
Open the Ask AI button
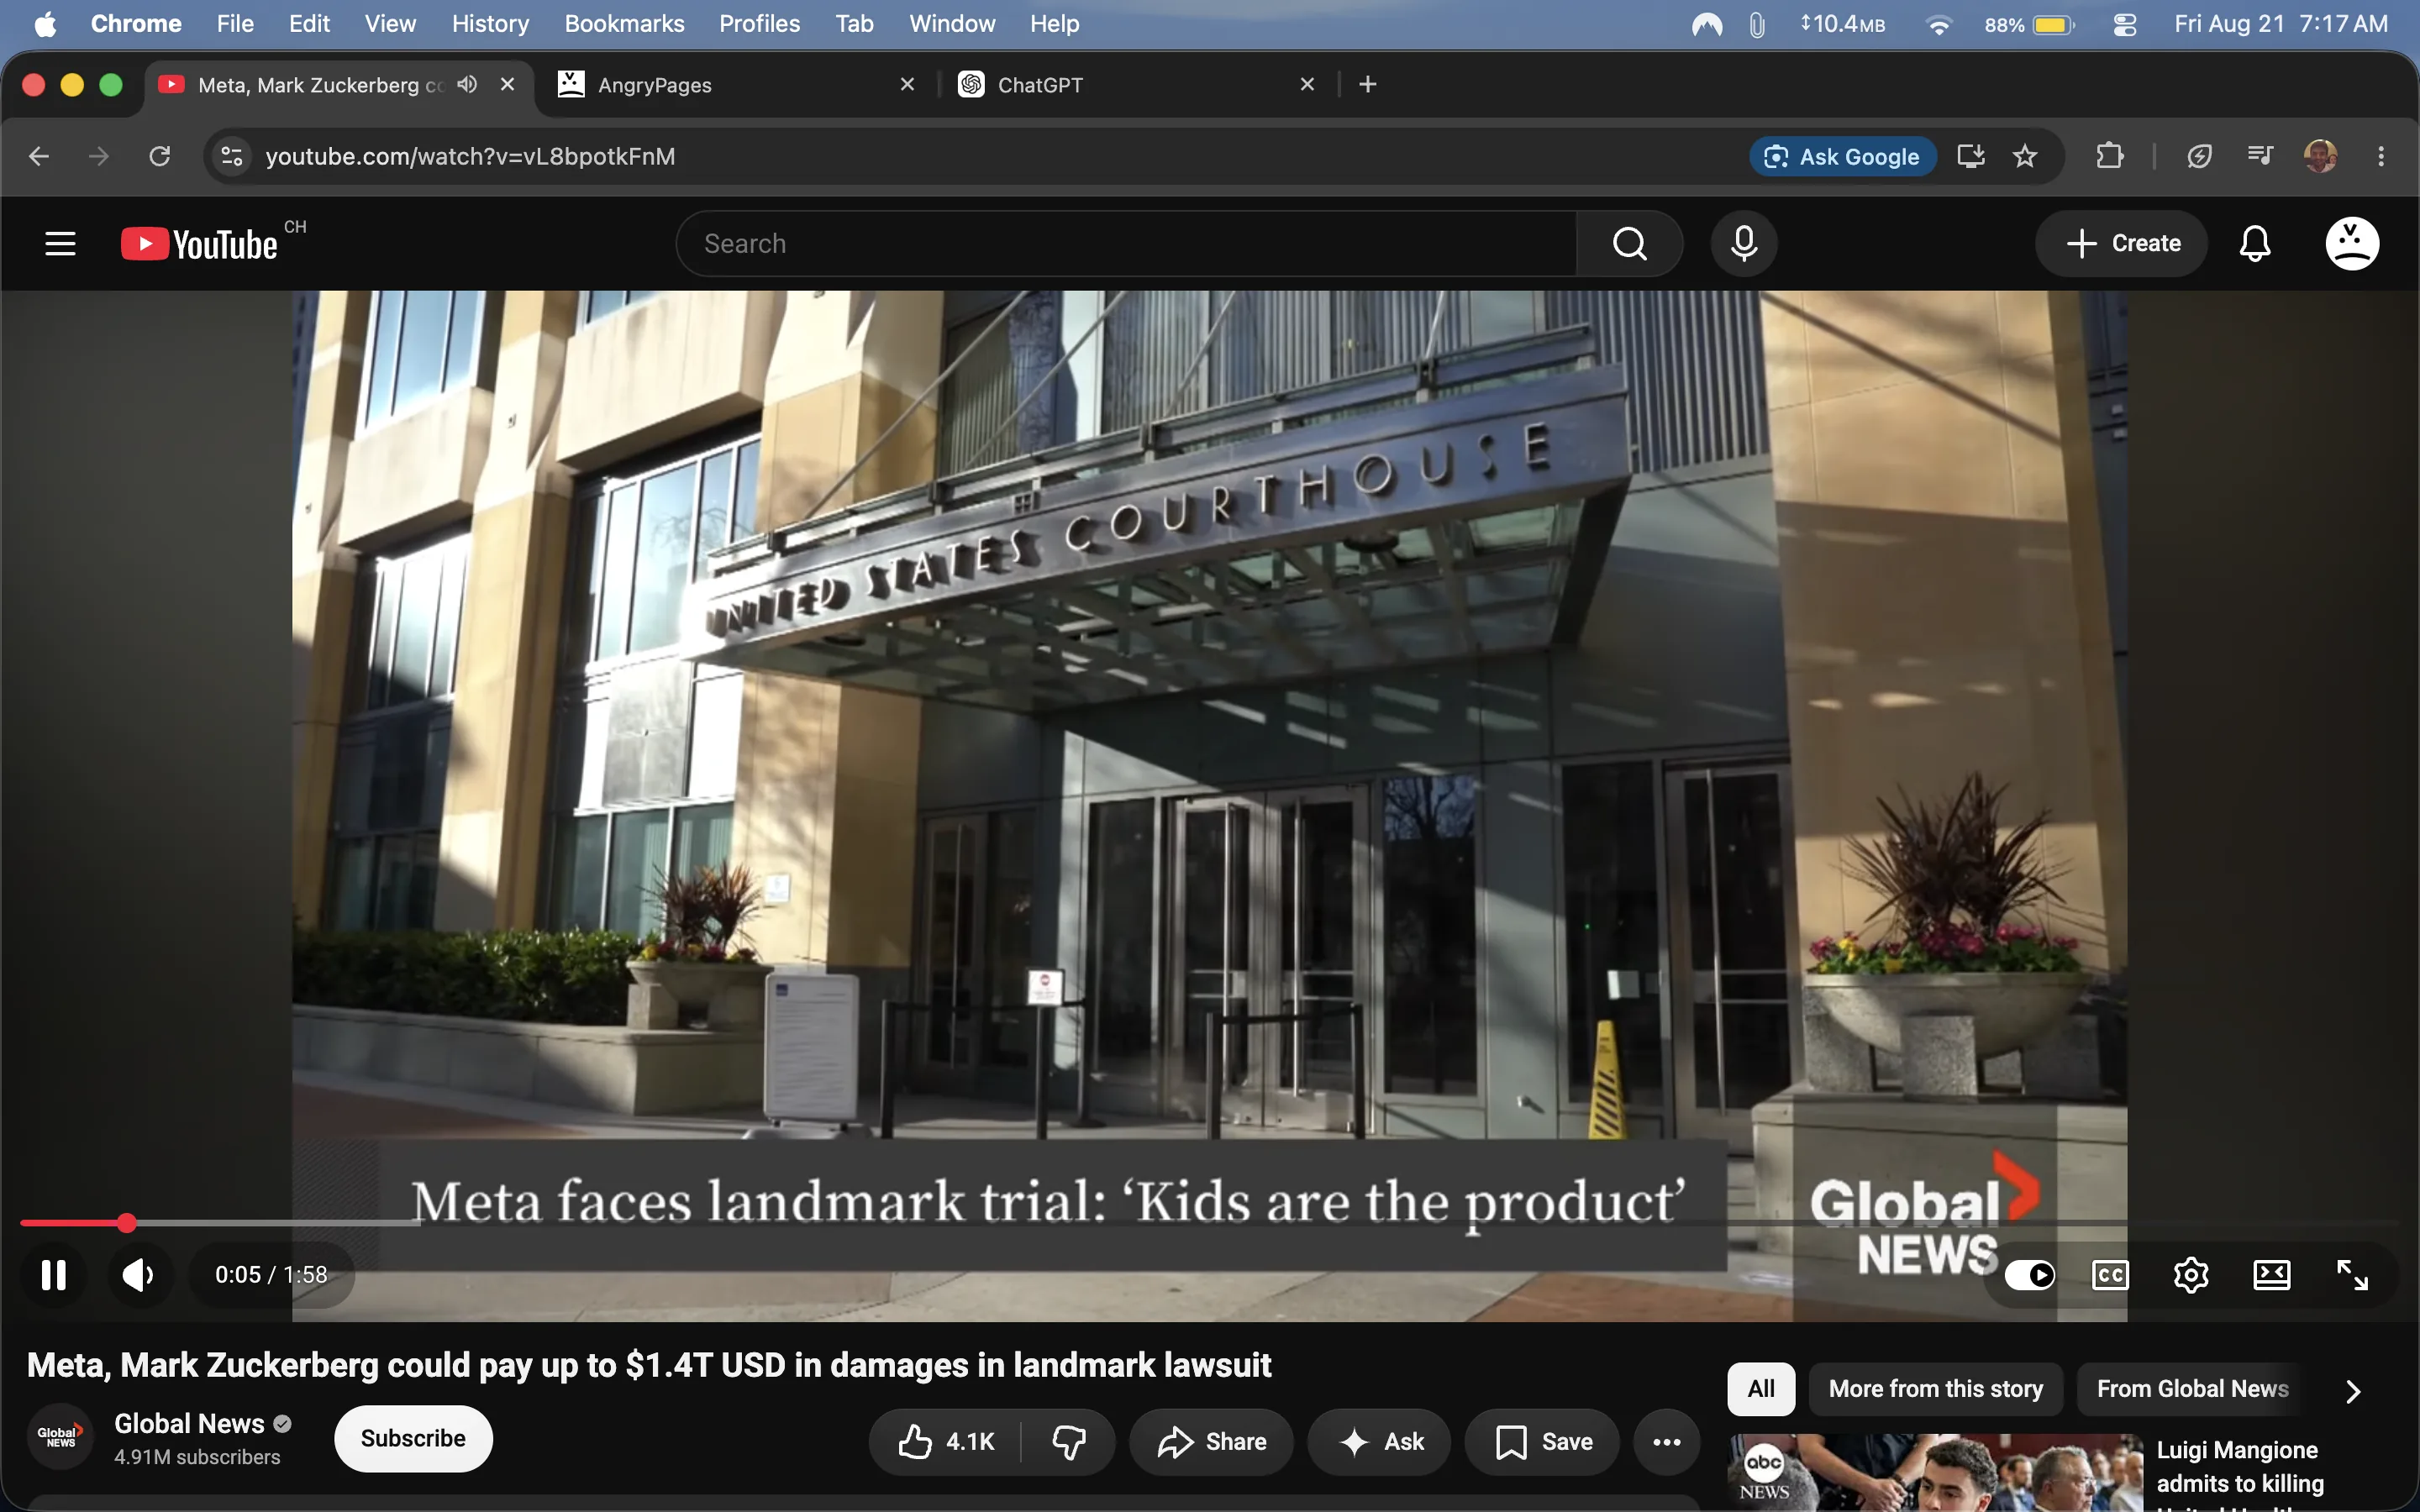(x=1379, y=1441)
